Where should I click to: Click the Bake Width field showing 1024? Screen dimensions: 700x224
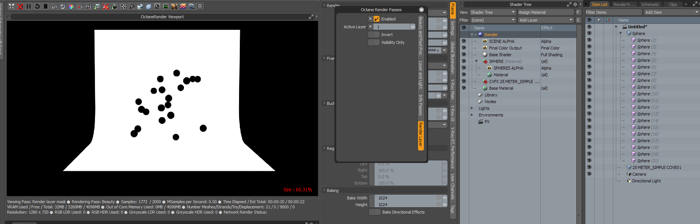pos(407,198)
